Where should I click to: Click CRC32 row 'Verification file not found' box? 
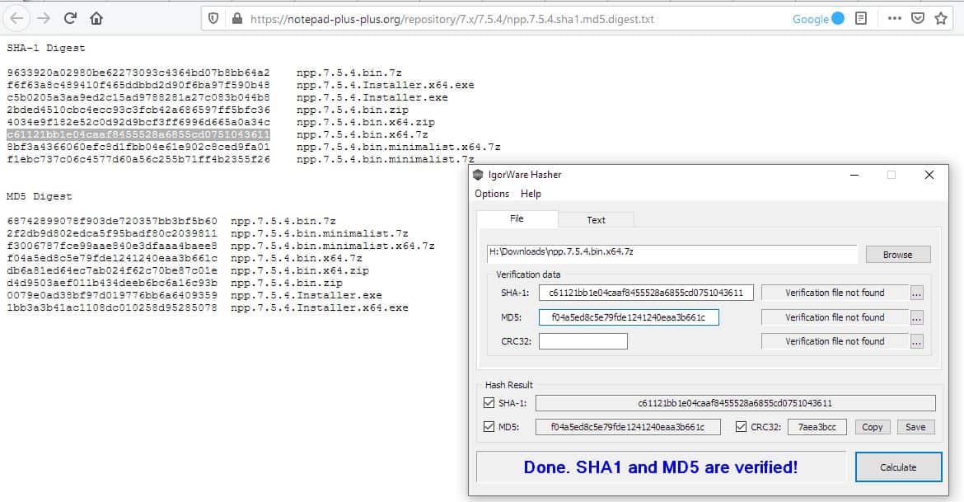(x=835, y=341)
